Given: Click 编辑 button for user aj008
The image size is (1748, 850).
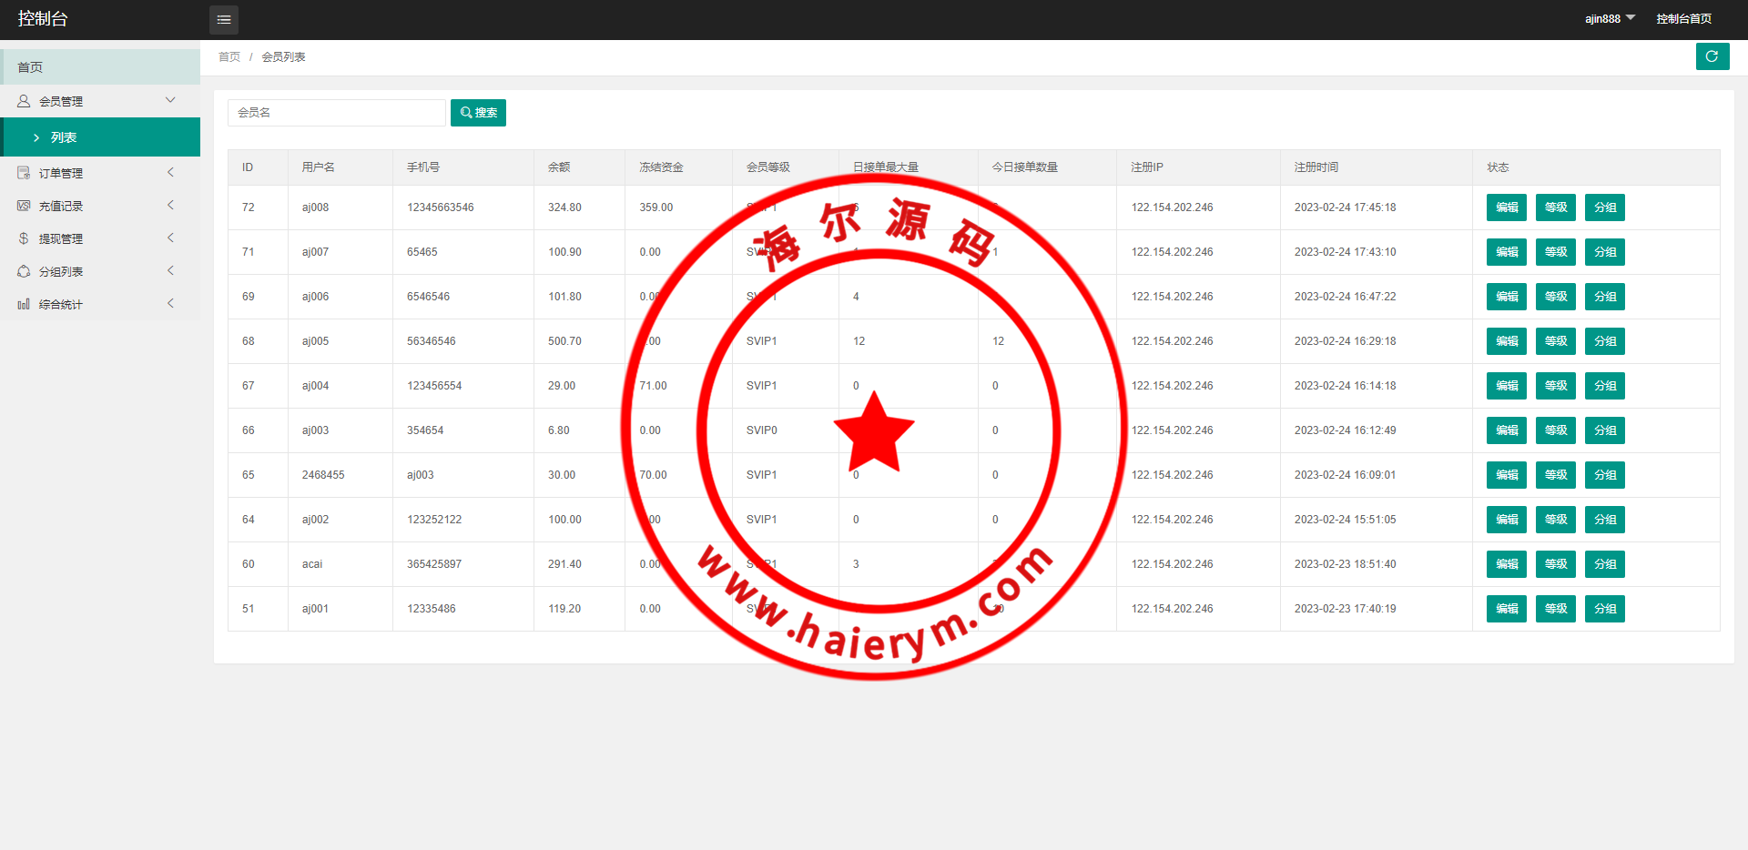Looking at the screenshot, I should pyautogui.click(x=1506, y=207).
